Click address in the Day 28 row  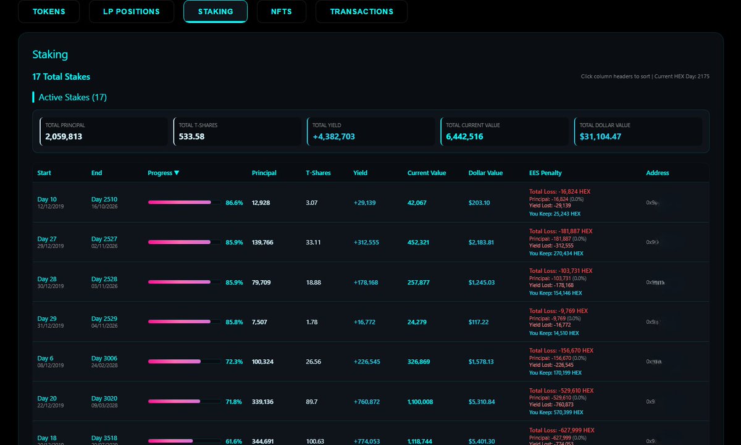click(x=655, y=282)
